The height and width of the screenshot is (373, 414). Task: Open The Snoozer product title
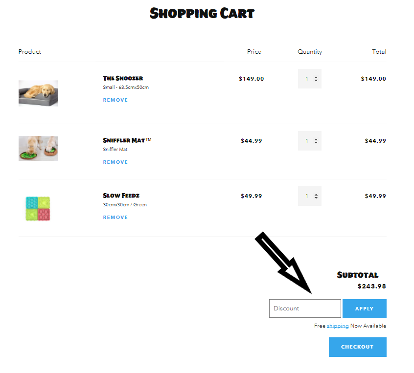click(123, 78)
